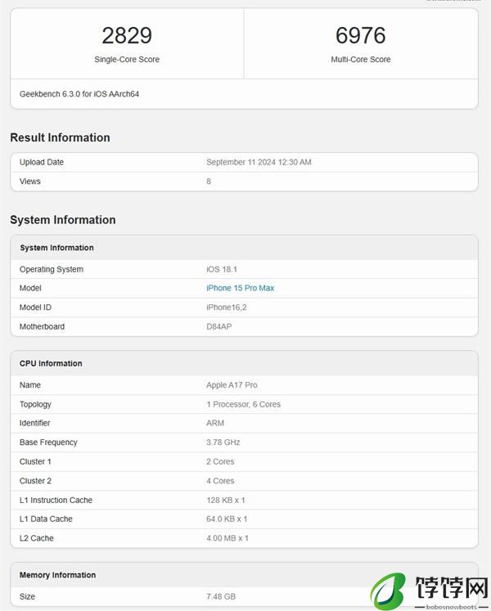
Task: Select the 128 KB x 1 value
Action: pyautogui.click(x=226, y=500)
